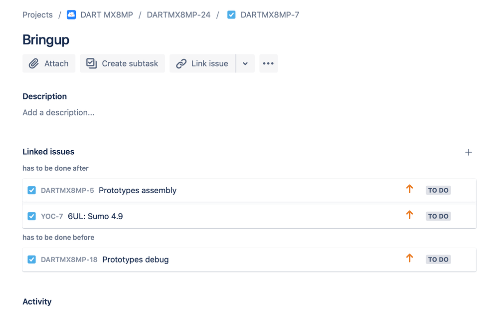The image size is (498, 309).
Task: Click priority arrow on Prototypes assembly row
Action: coord(410,189)
